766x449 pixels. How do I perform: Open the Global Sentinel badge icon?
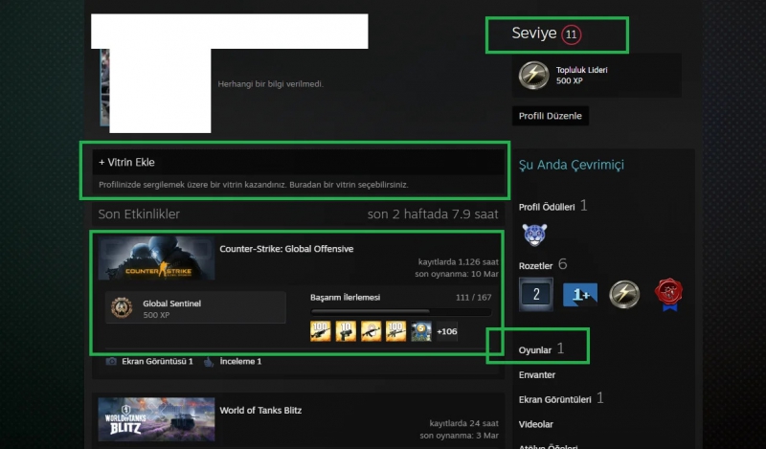pos(122,308)
